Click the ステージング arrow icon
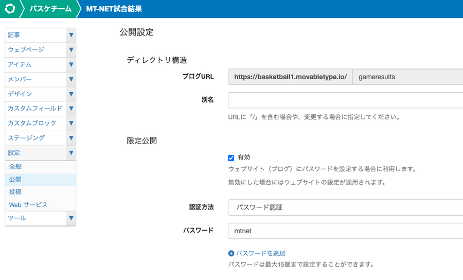The image size is (463, 280). pos(71,138)
